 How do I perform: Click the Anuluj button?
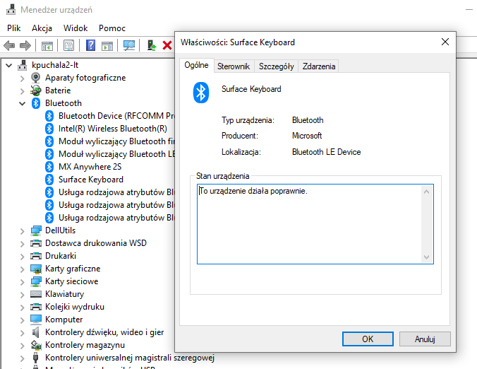click(425, 339)
